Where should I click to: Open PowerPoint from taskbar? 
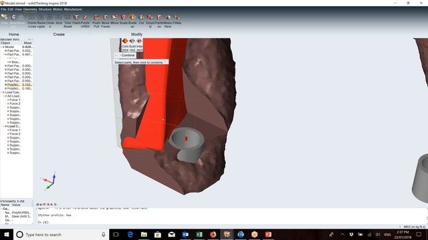[x=268, y=235]
